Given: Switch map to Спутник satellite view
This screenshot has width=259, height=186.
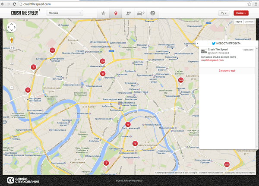Looking at the screenshot, I should pyautogui.click(x=249, y=21).
